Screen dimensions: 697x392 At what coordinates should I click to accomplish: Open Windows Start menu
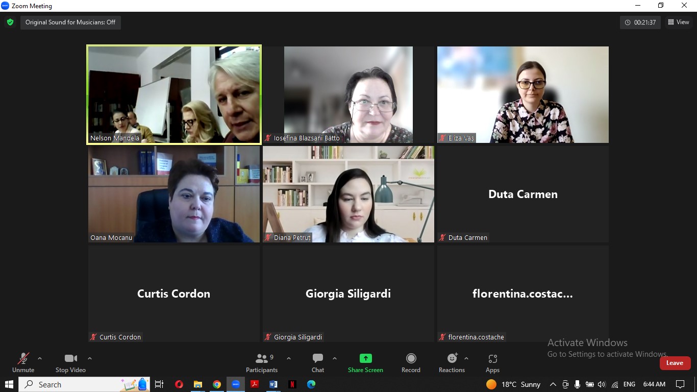click(x=9, y=384)
